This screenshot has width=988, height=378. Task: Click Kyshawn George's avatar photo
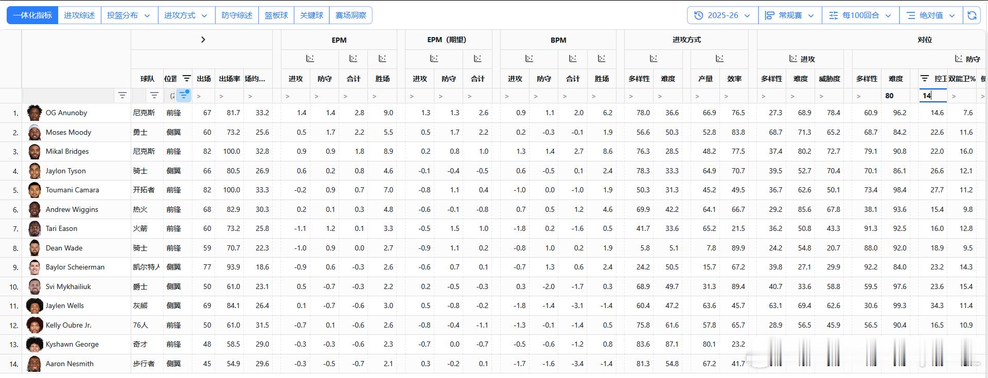click(x=34, y=344)
